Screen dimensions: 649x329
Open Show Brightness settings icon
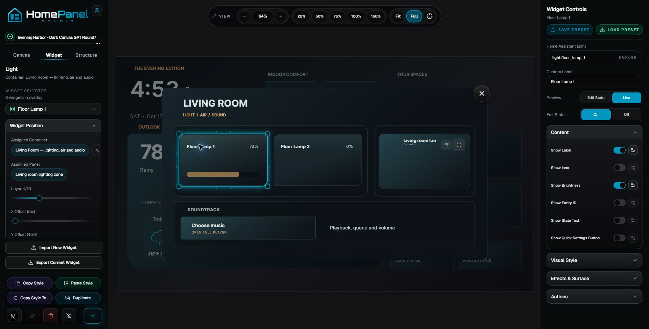633,185
